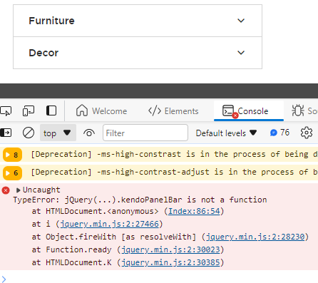Click the red error icon beside Uncaught

(x=6, y=190)
